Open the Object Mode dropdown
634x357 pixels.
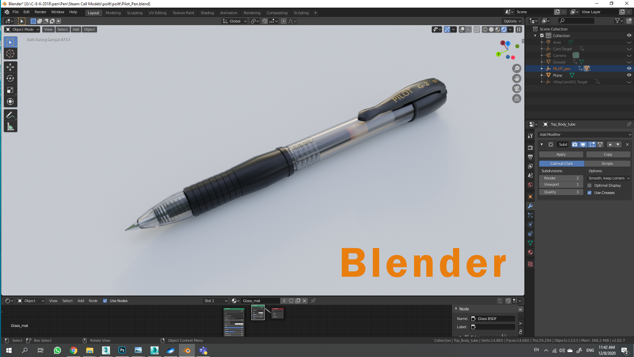(22, 29)
